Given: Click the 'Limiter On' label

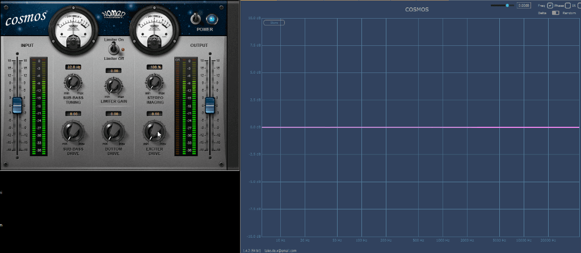Looking at the screenshot, I should point(114,40).
